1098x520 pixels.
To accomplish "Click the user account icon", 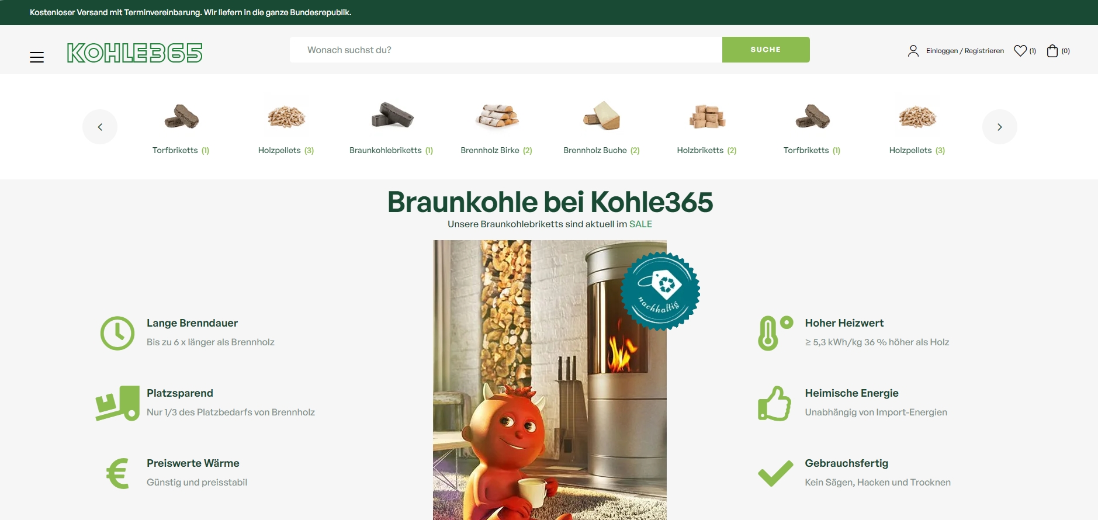I will click(x=913, y=51).
